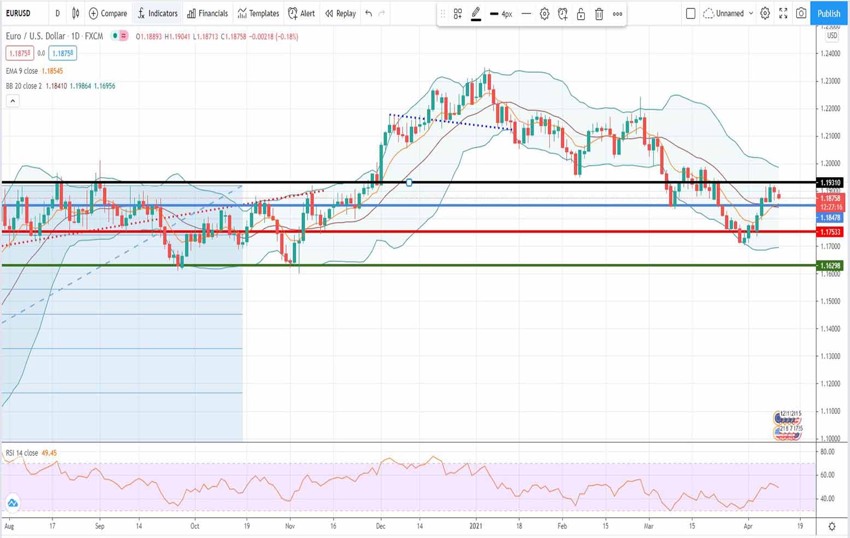Click the blue Publish button
The height and width of the screenshot is (538, 850).
click(x=828, y=13)
